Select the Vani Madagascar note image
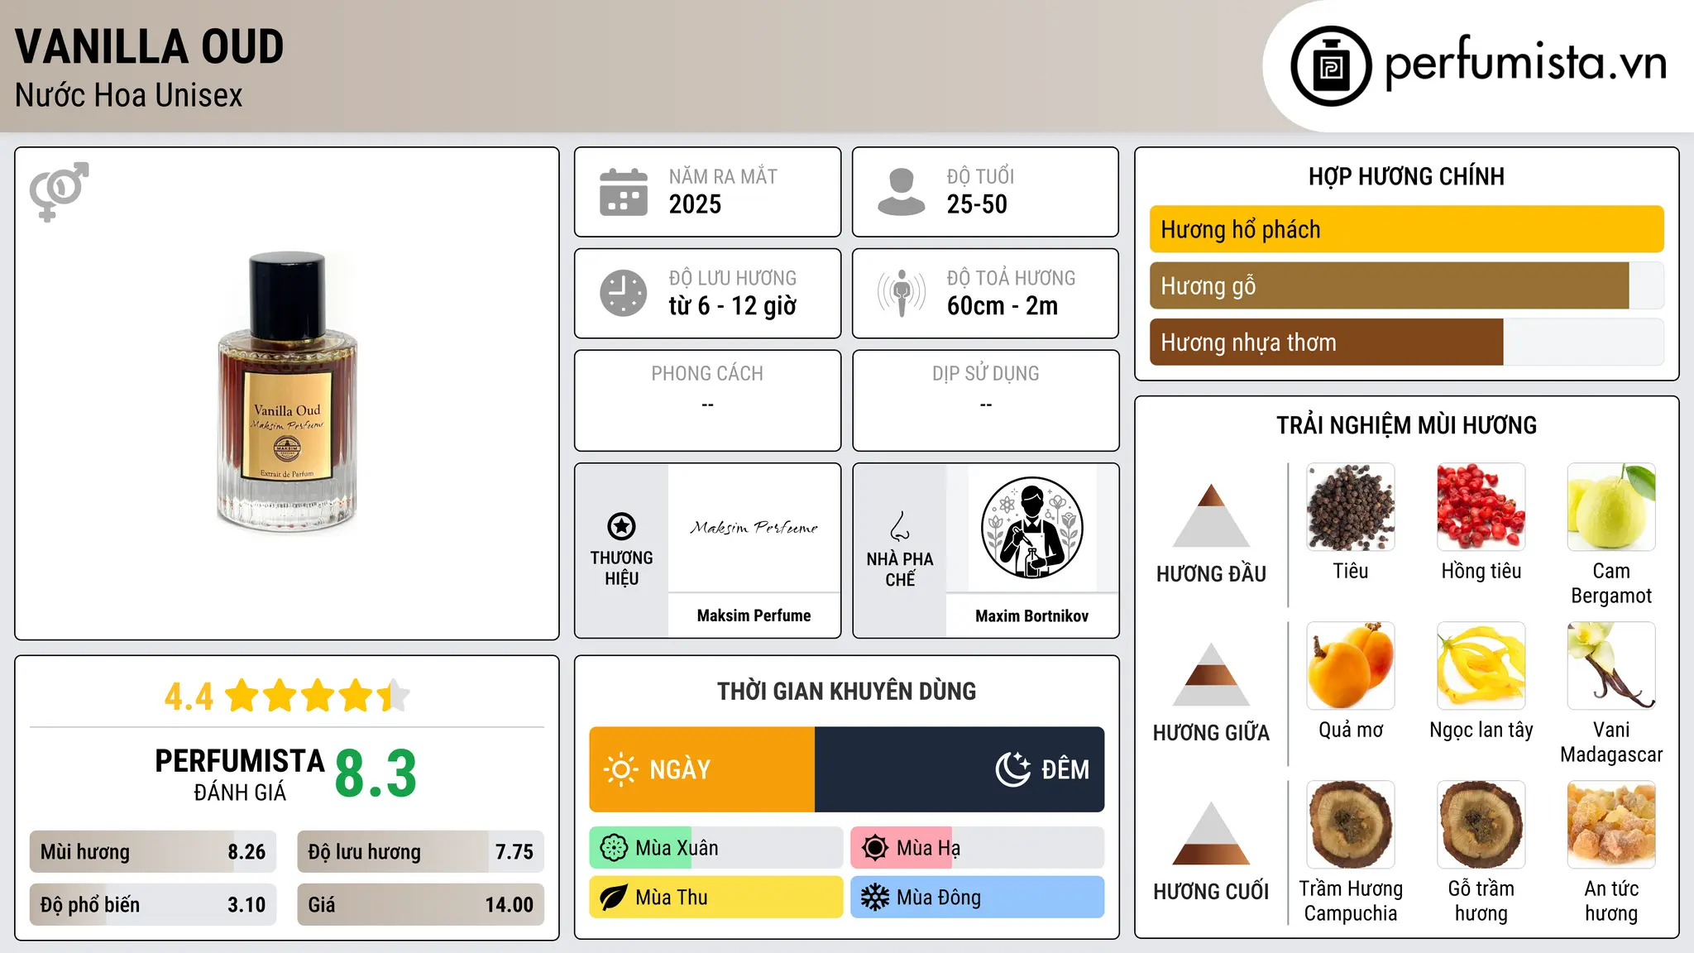This screenshot has height=953, width=1694. [x=1611, y=666]
